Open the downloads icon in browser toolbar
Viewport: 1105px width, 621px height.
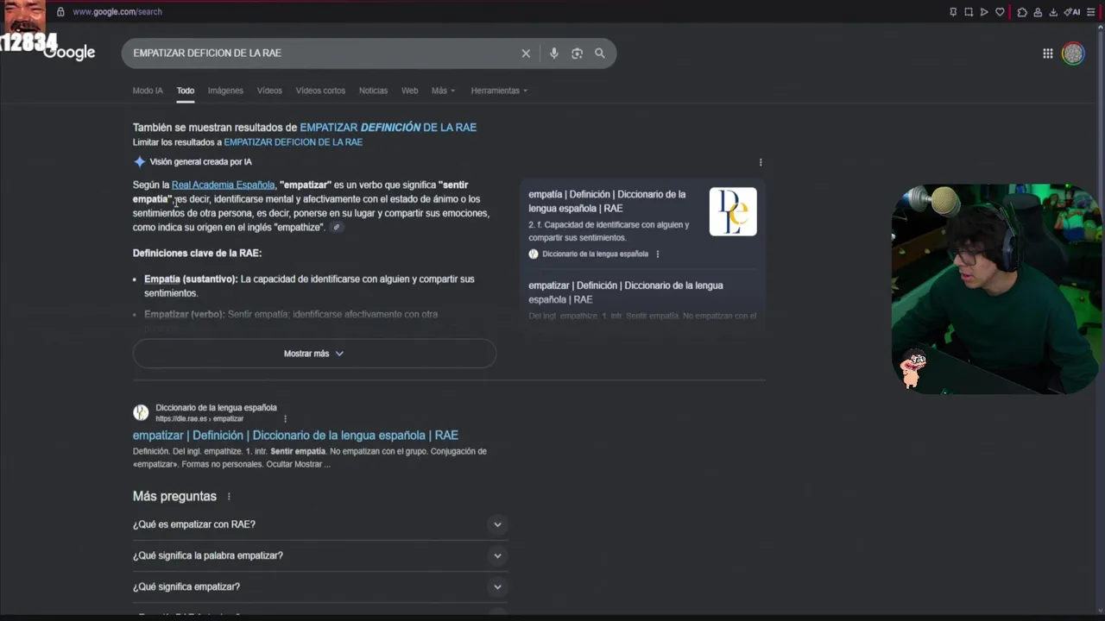click(x=1053, y=12)
